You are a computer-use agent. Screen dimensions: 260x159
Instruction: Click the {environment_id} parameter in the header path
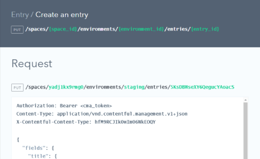point(141,29)
